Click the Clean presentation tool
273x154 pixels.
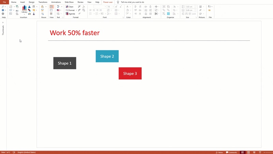pos(70,7)
